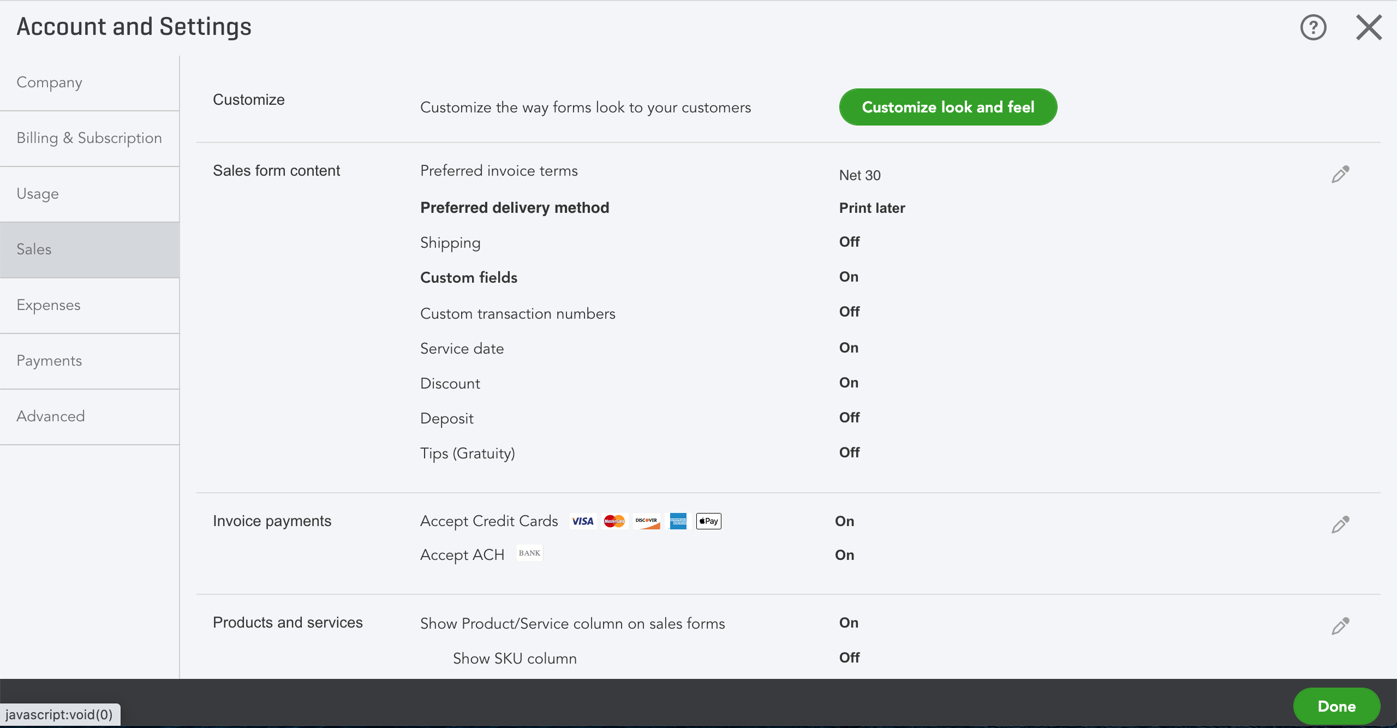Click the Net 30 invoice terms value
Image resolution: width=1397 pixels, height=728 pixels.
tap(859, 175)
